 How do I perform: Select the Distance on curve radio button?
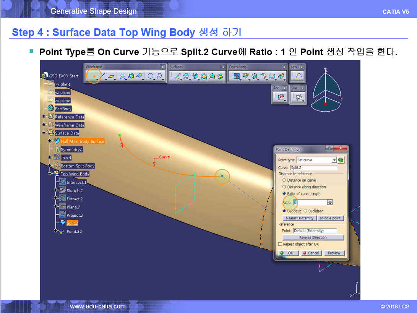tap(284, 180)
